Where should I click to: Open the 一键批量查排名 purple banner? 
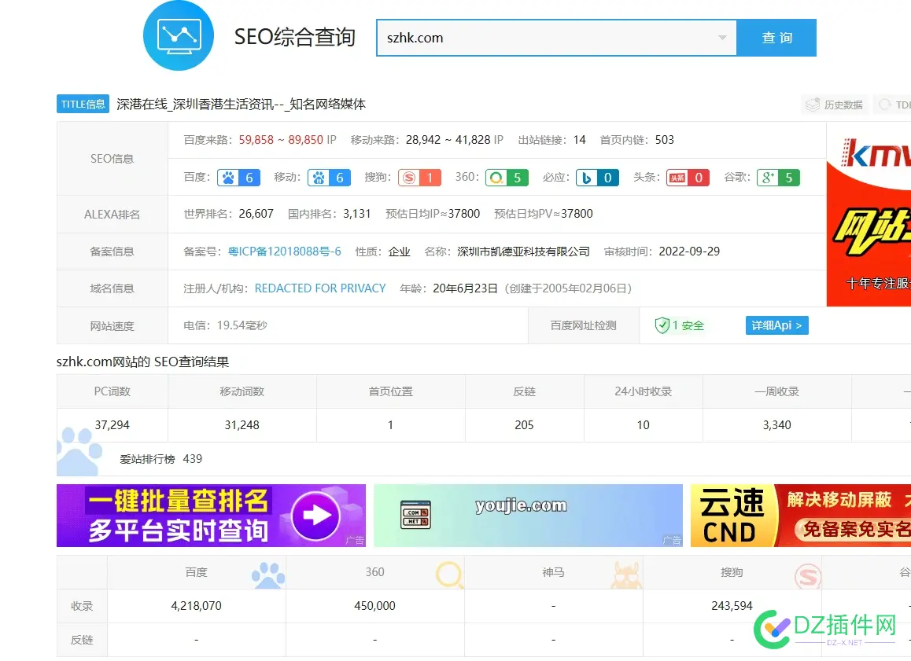211,516
